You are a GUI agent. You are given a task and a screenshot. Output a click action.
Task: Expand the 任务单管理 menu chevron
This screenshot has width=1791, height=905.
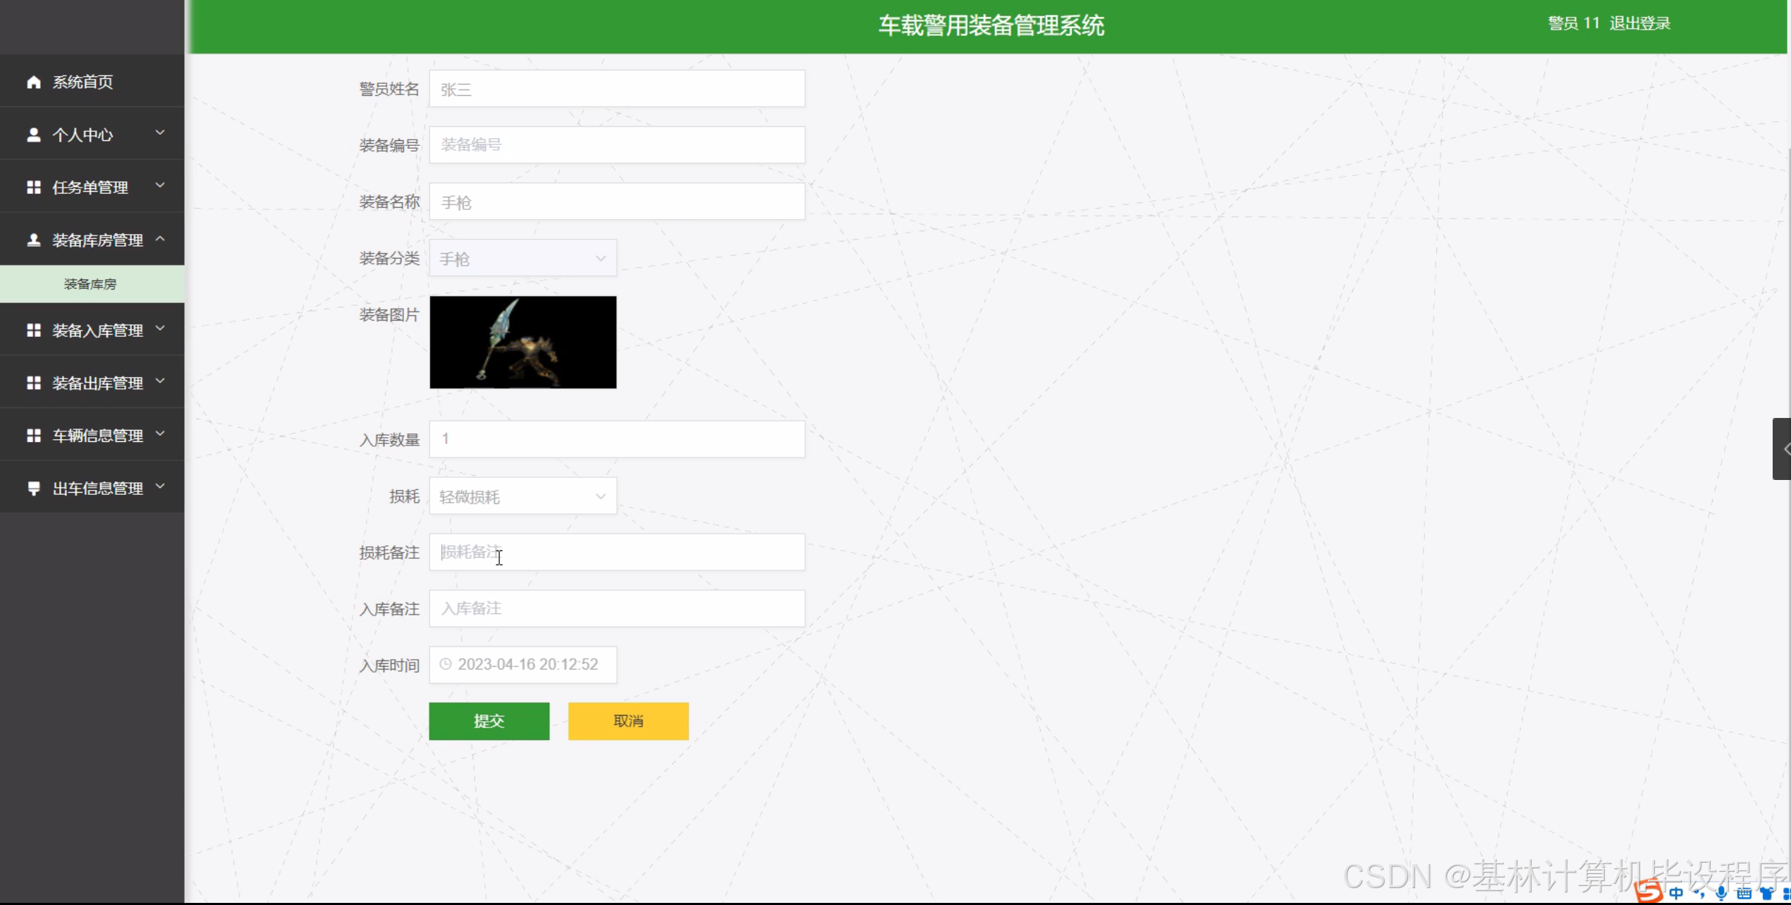tap(160, 185)
